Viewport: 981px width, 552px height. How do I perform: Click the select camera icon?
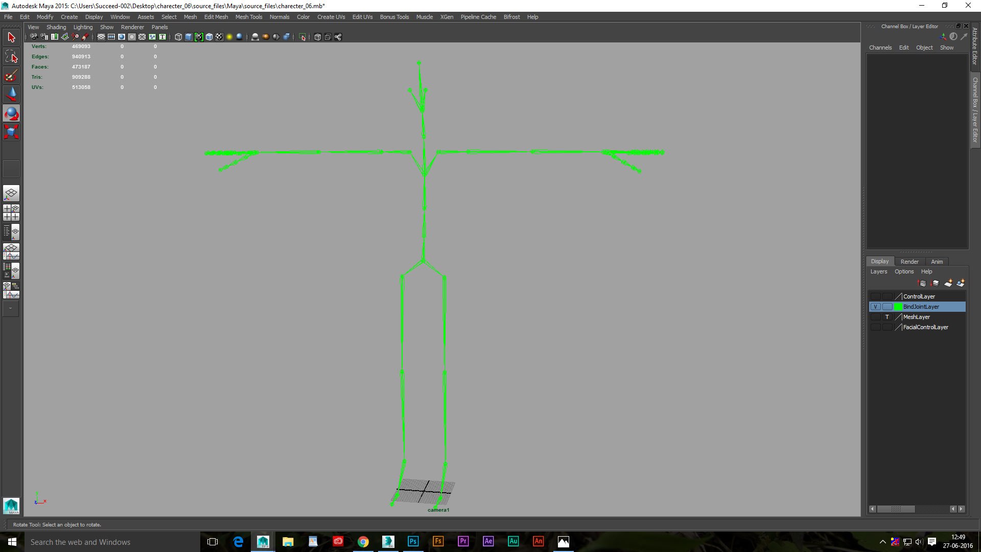pos(34,37)
